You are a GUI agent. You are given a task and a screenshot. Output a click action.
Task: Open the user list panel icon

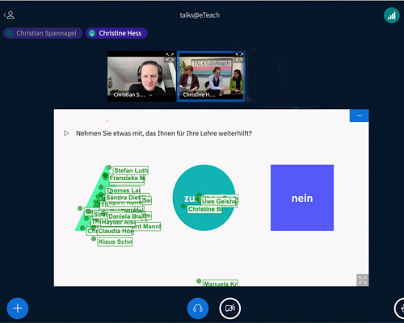pos(9,15)
